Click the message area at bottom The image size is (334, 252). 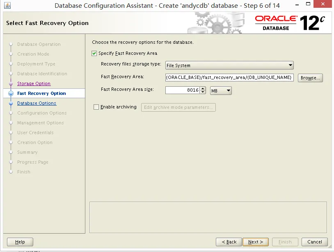(208, 217)
